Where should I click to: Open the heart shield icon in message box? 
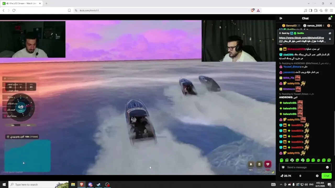283,167
